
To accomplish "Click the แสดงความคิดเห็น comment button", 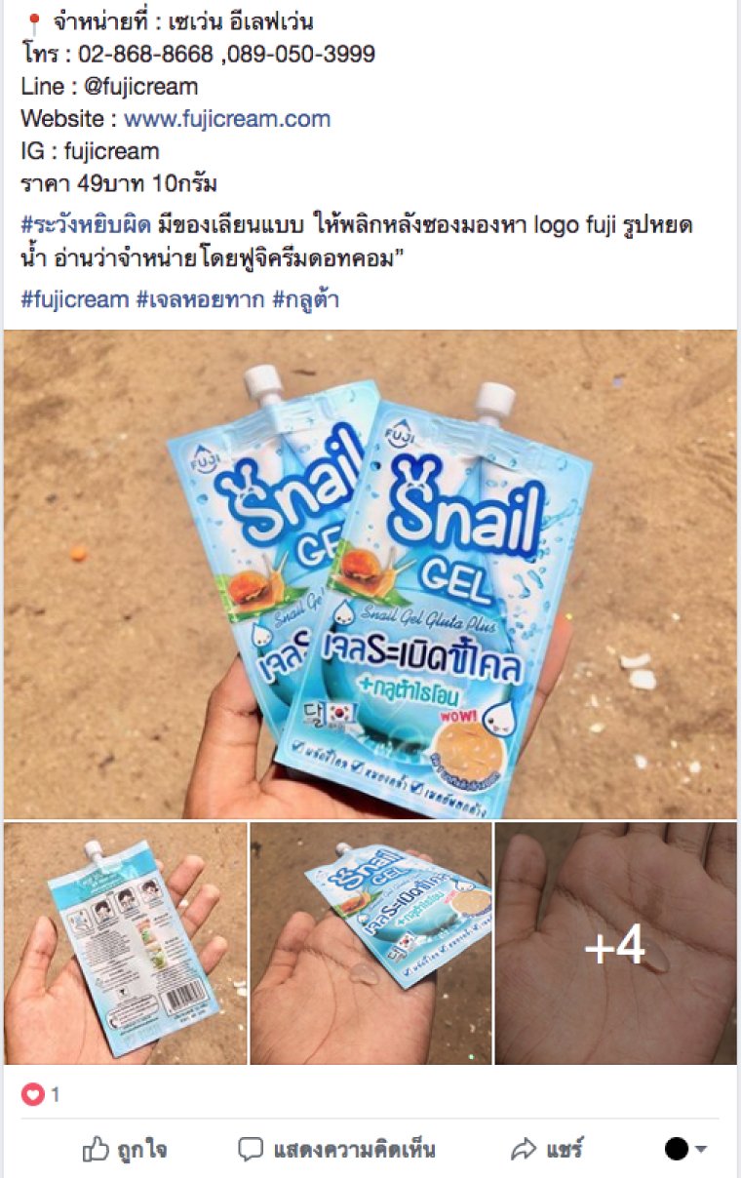I will pyautogui.click(x=337, y=1149).
